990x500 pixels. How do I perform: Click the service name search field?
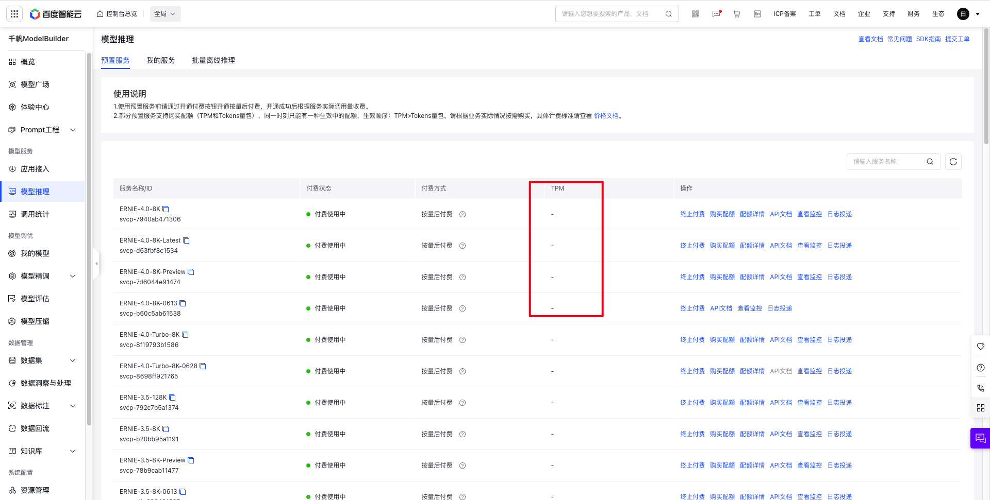pos(894,162)
